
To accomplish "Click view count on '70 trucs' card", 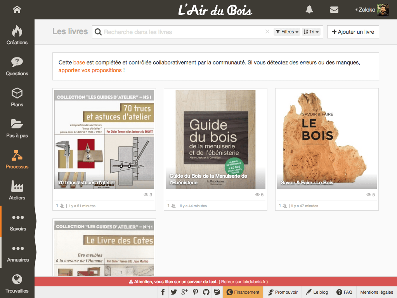I will pos(148,195).
